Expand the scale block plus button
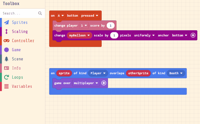The width and height of the screenshot is (200, 124). click(x=193, y=35)
